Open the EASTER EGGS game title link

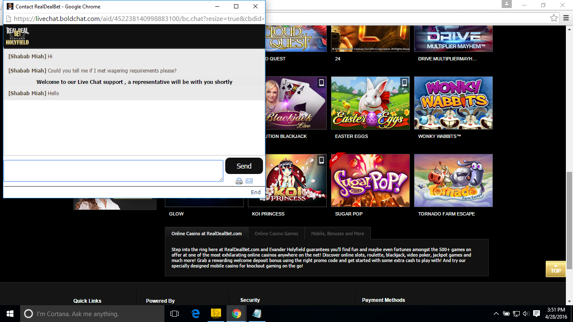(352, 136)
